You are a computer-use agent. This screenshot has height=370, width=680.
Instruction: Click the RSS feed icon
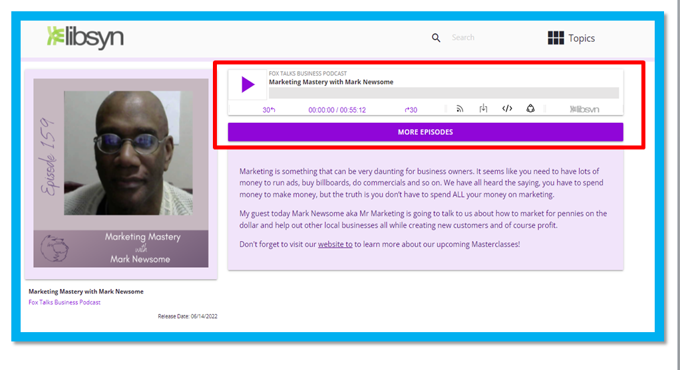[x=459, y=109]
